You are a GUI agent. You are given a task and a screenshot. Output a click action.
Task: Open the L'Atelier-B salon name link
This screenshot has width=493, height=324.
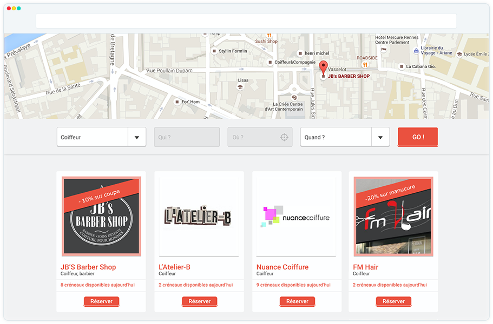coord(174,267)
